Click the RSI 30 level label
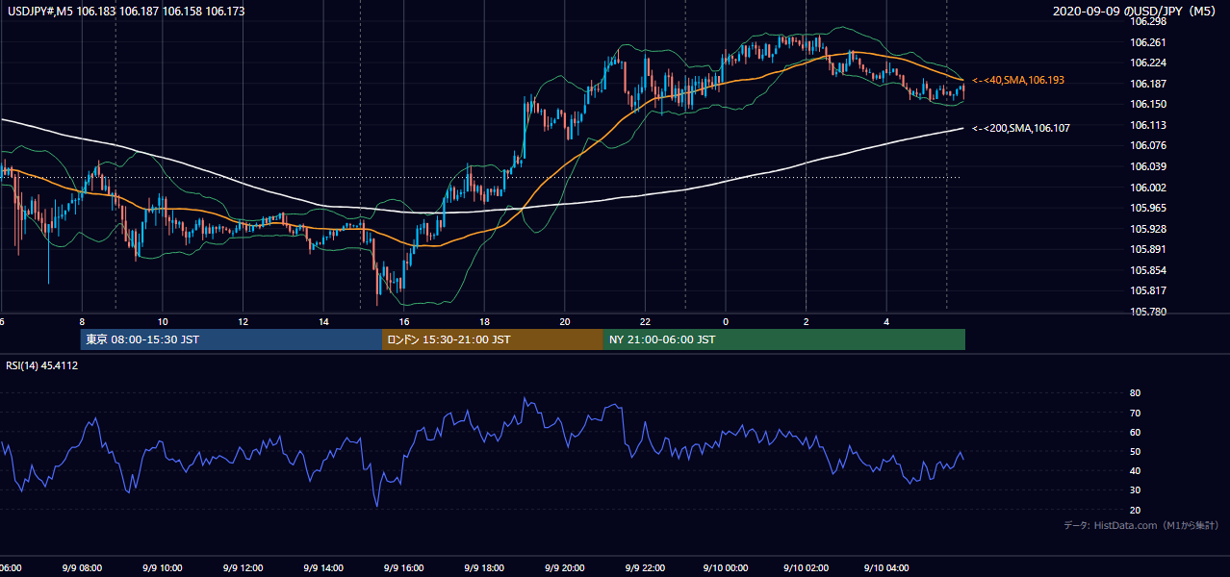 [1135, 490]
